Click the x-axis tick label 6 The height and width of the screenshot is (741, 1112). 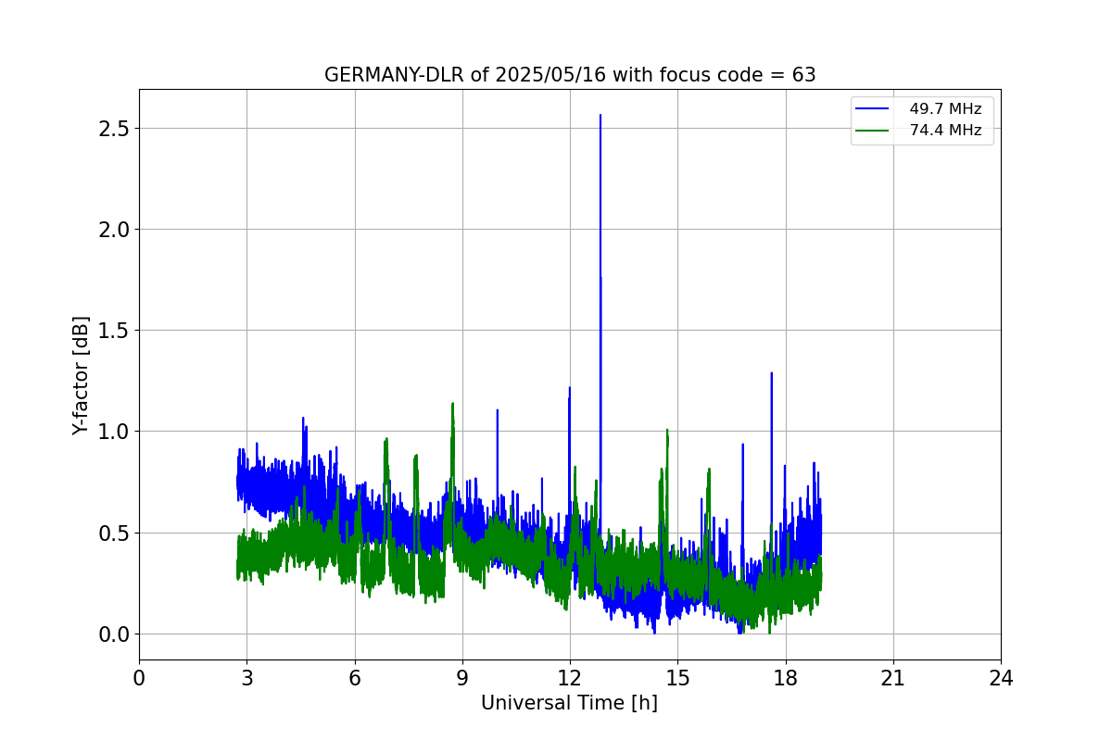point(355,679)
